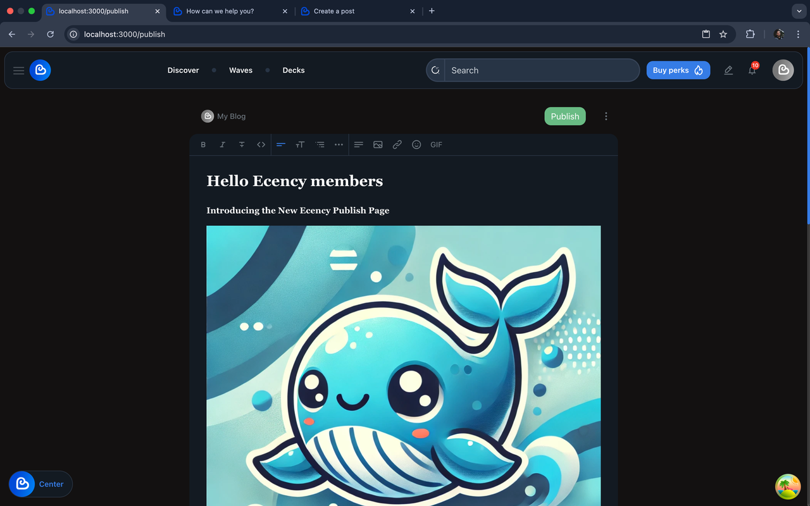Select the My Blog community selector
810x506 pixels.
[x=223, y=116]
